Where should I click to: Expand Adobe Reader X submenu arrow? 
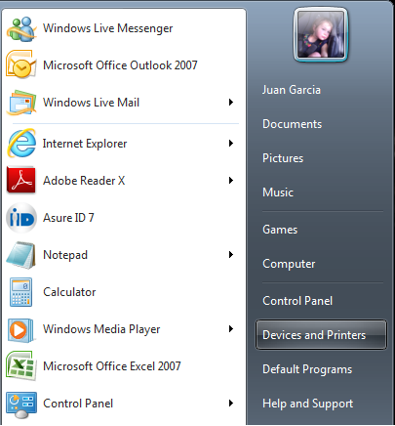click(231, 180)
